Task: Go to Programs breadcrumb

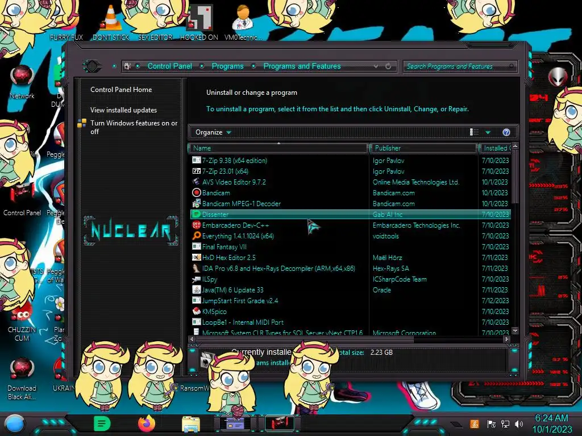Action: tap(227, 66)
